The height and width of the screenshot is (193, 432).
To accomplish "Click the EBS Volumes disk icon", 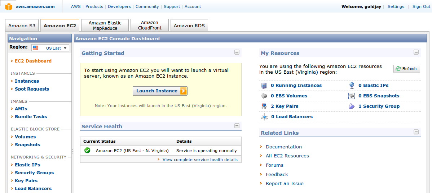I will pos(264,96).
